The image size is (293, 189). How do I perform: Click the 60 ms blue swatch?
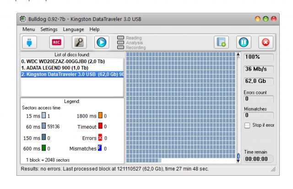point(43,126)
